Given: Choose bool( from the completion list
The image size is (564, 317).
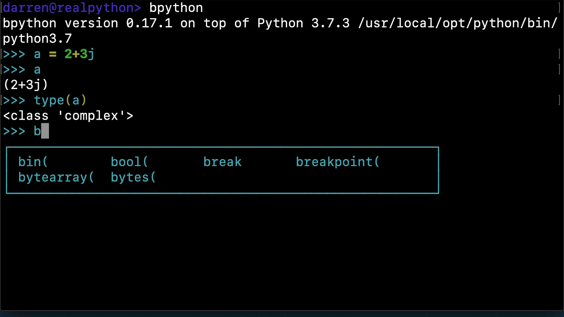Looking at the screenshot, I should click(x=129, y=162).
